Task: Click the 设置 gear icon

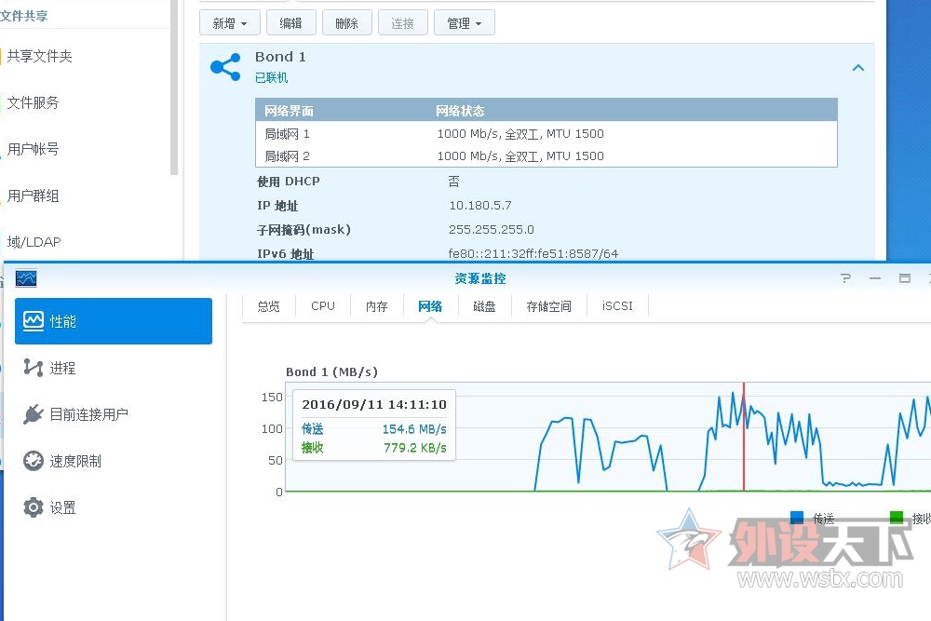Action: point(34,507)
